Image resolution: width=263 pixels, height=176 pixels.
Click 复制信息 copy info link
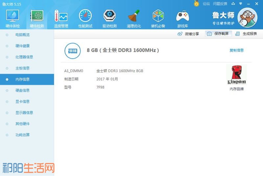pos(236,50)
